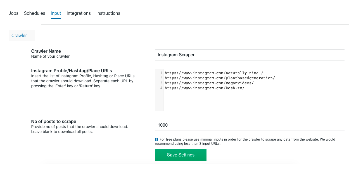Click the bosh.tv URL line

click(x=204, y=88)
